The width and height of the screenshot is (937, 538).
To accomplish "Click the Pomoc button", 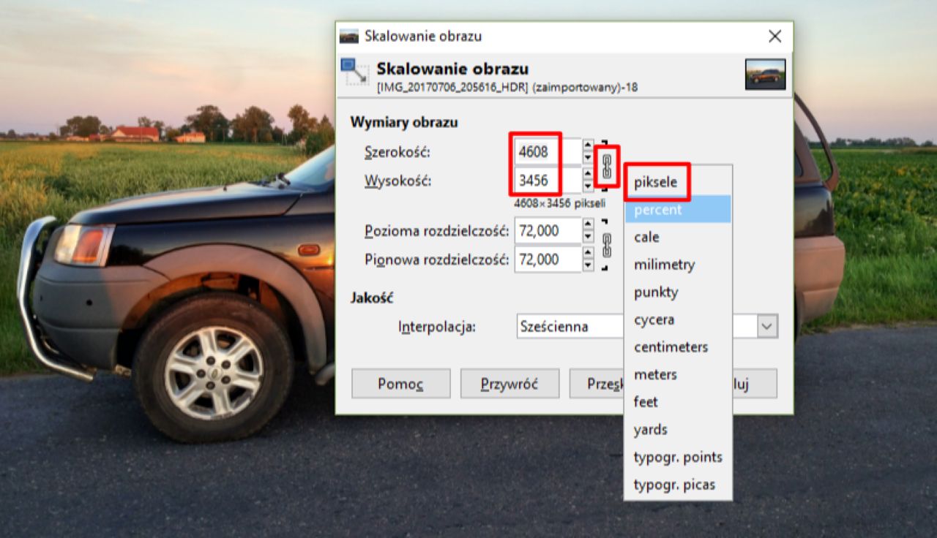I will [x=401, y=384].
